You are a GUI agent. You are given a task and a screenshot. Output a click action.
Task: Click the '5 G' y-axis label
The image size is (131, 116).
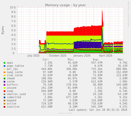click(x=13, y=30)
